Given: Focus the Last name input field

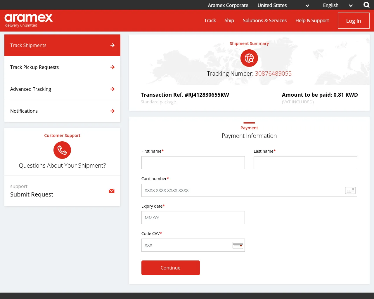Looking at the screenshot, I should click(x=305, y=163).
